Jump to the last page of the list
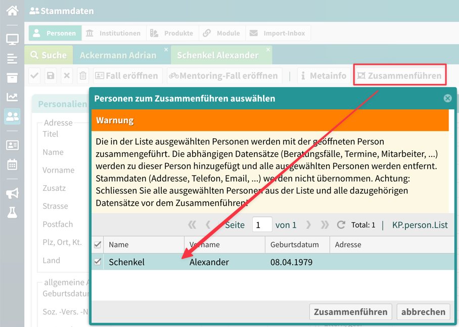 click(325, 225)
